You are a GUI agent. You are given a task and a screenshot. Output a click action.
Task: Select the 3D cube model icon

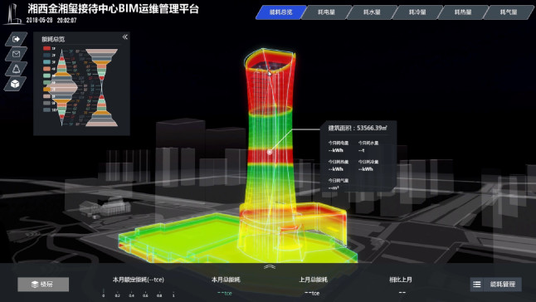pos(15,84)
